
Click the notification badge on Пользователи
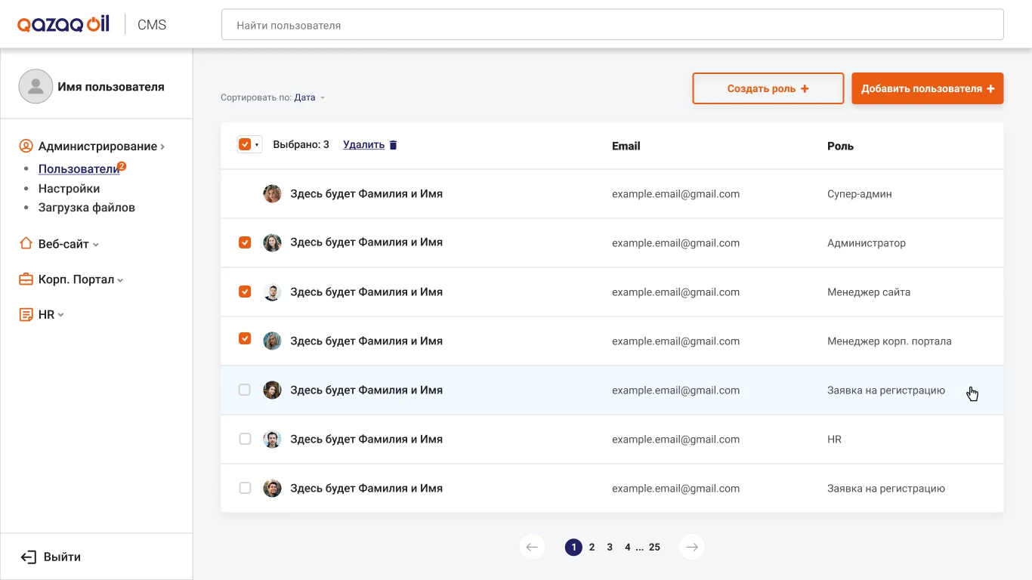pyautogui.click(x=122, y=166)
